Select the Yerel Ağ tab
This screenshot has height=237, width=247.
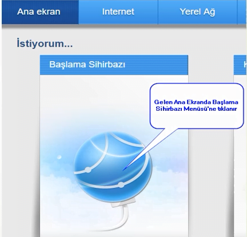pyautogui.click(x=197, y=12)
